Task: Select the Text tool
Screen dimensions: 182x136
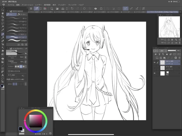Action: (x=3, y=75)
